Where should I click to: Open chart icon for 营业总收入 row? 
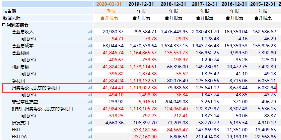90,32
